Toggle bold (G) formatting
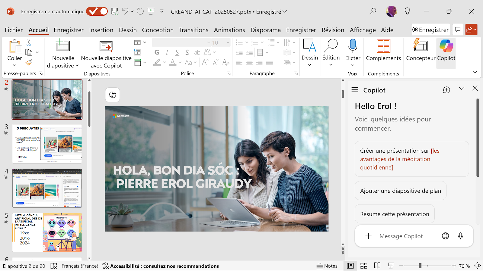483x271 pixels. point(157,52)
